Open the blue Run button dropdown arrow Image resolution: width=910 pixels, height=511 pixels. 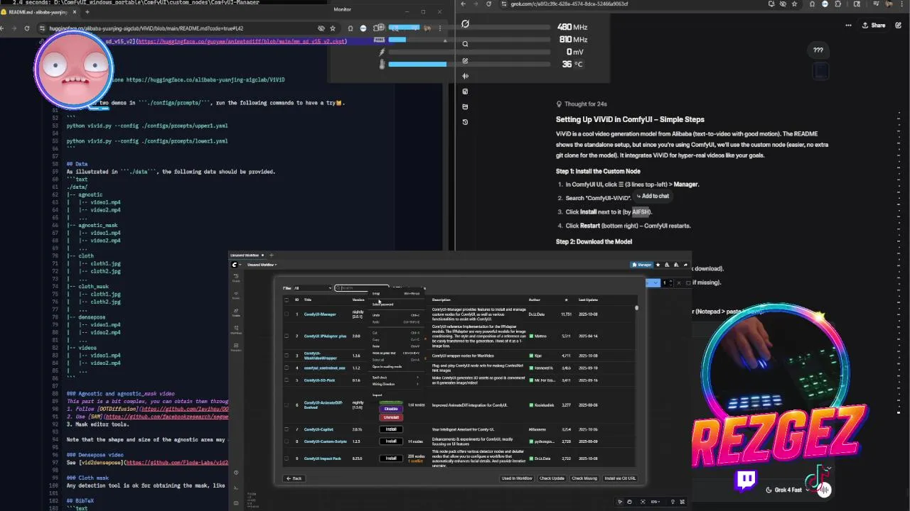coord(655,282)
